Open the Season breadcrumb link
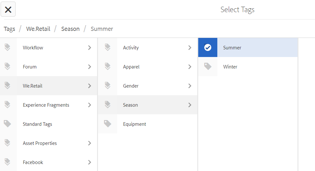 70,29
